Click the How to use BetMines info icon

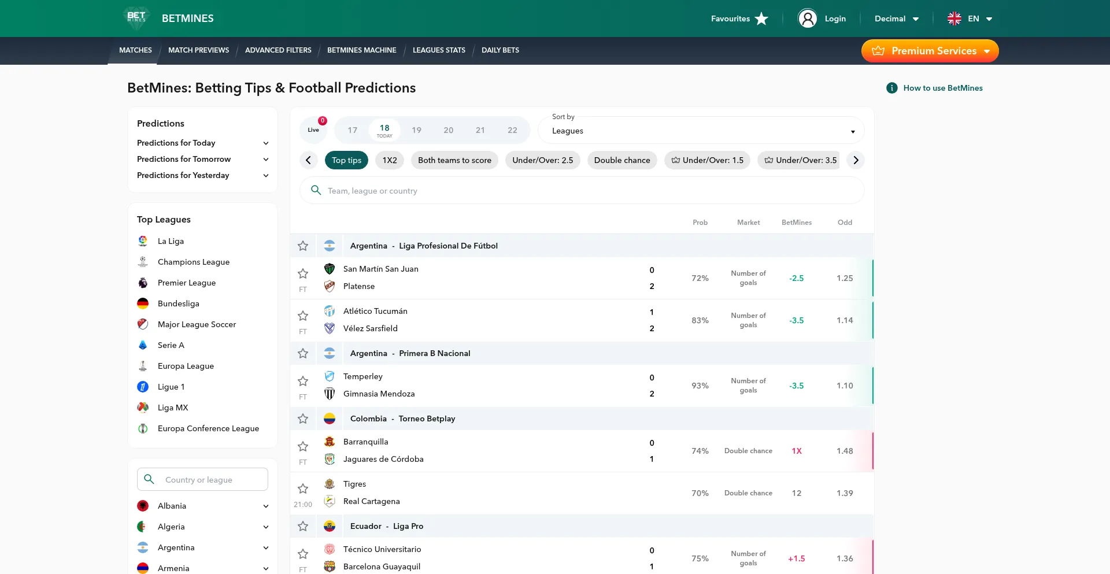tap(892, 88)
